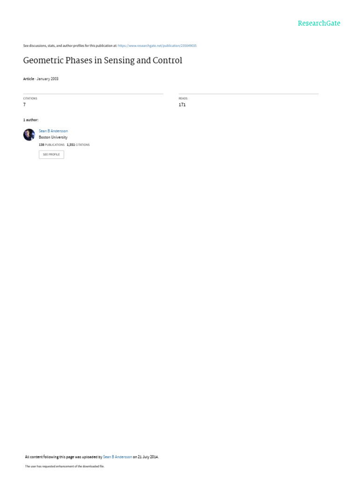Click the 138 publications count
The width and height of the screenshot is (358, 478).
pyautogui.click(x=51, y=145)
